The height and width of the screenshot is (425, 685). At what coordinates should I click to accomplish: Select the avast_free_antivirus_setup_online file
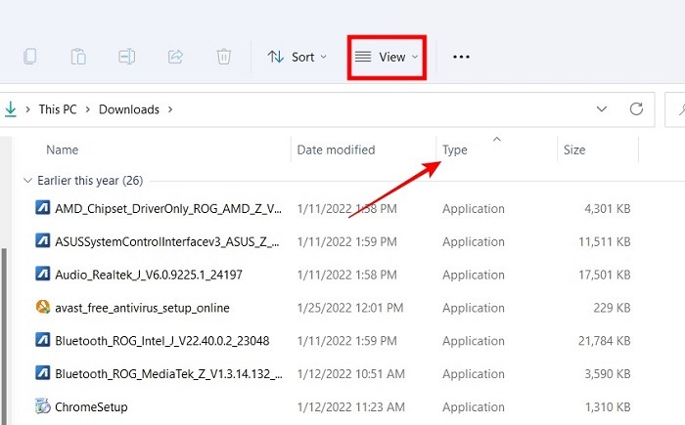142,308
